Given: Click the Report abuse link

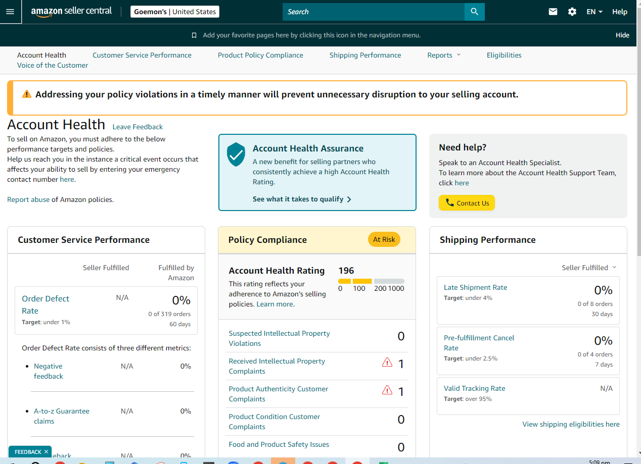Looking at the screenshot, I should coord(28,199).
